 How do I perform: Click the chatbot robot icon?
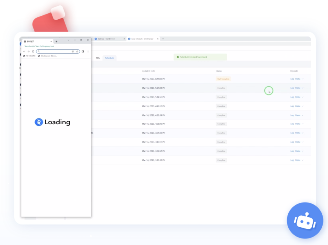(x=305, y=221)
